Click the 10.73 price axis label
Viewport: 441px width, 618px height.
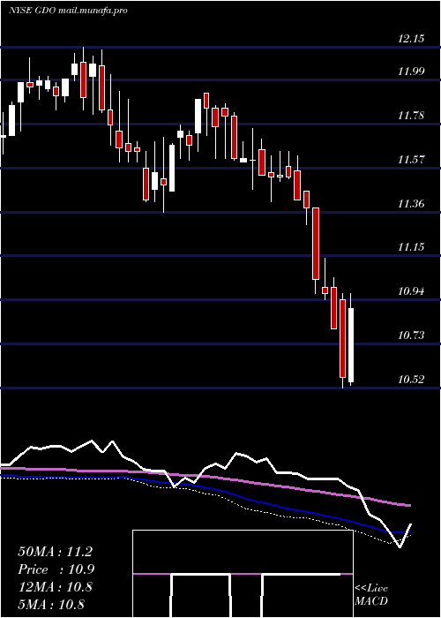click(x=411, y=335)
